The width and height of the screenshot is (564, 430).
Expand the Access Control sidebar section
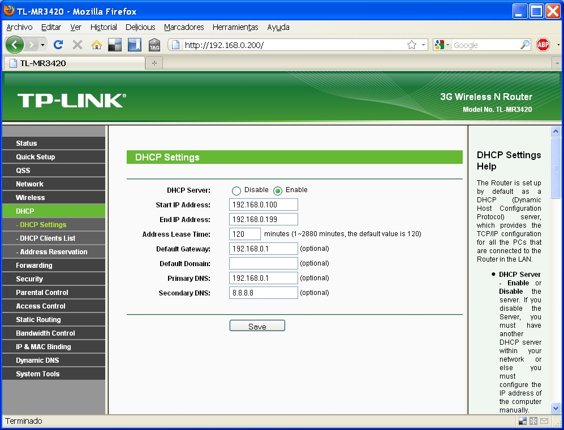[x=54, y=306]
